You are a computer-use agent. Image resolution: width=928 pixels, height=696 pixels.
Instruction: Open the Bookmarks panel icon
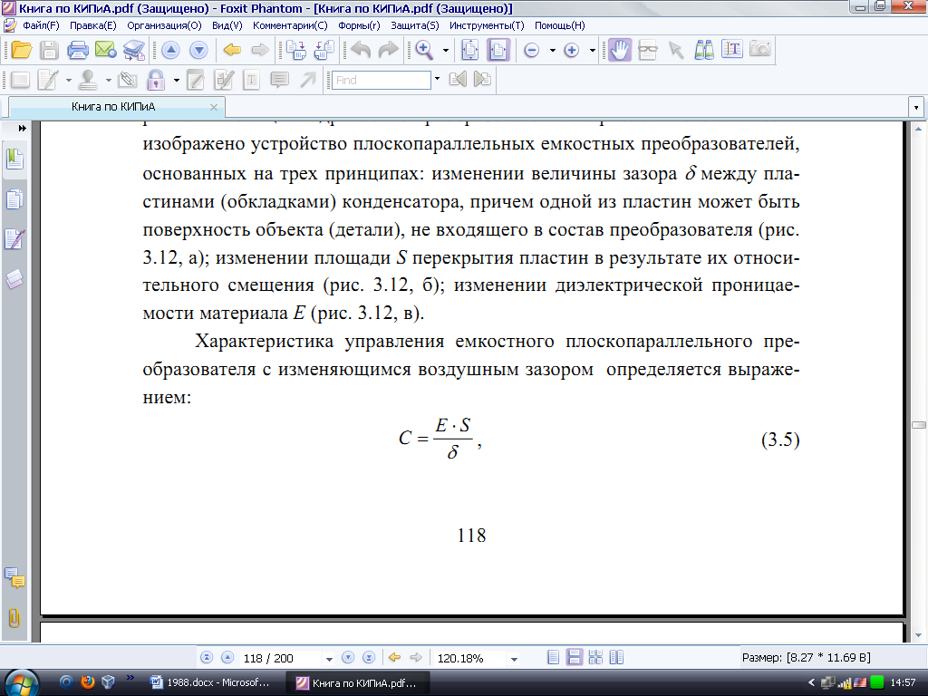tap(14, 159)
